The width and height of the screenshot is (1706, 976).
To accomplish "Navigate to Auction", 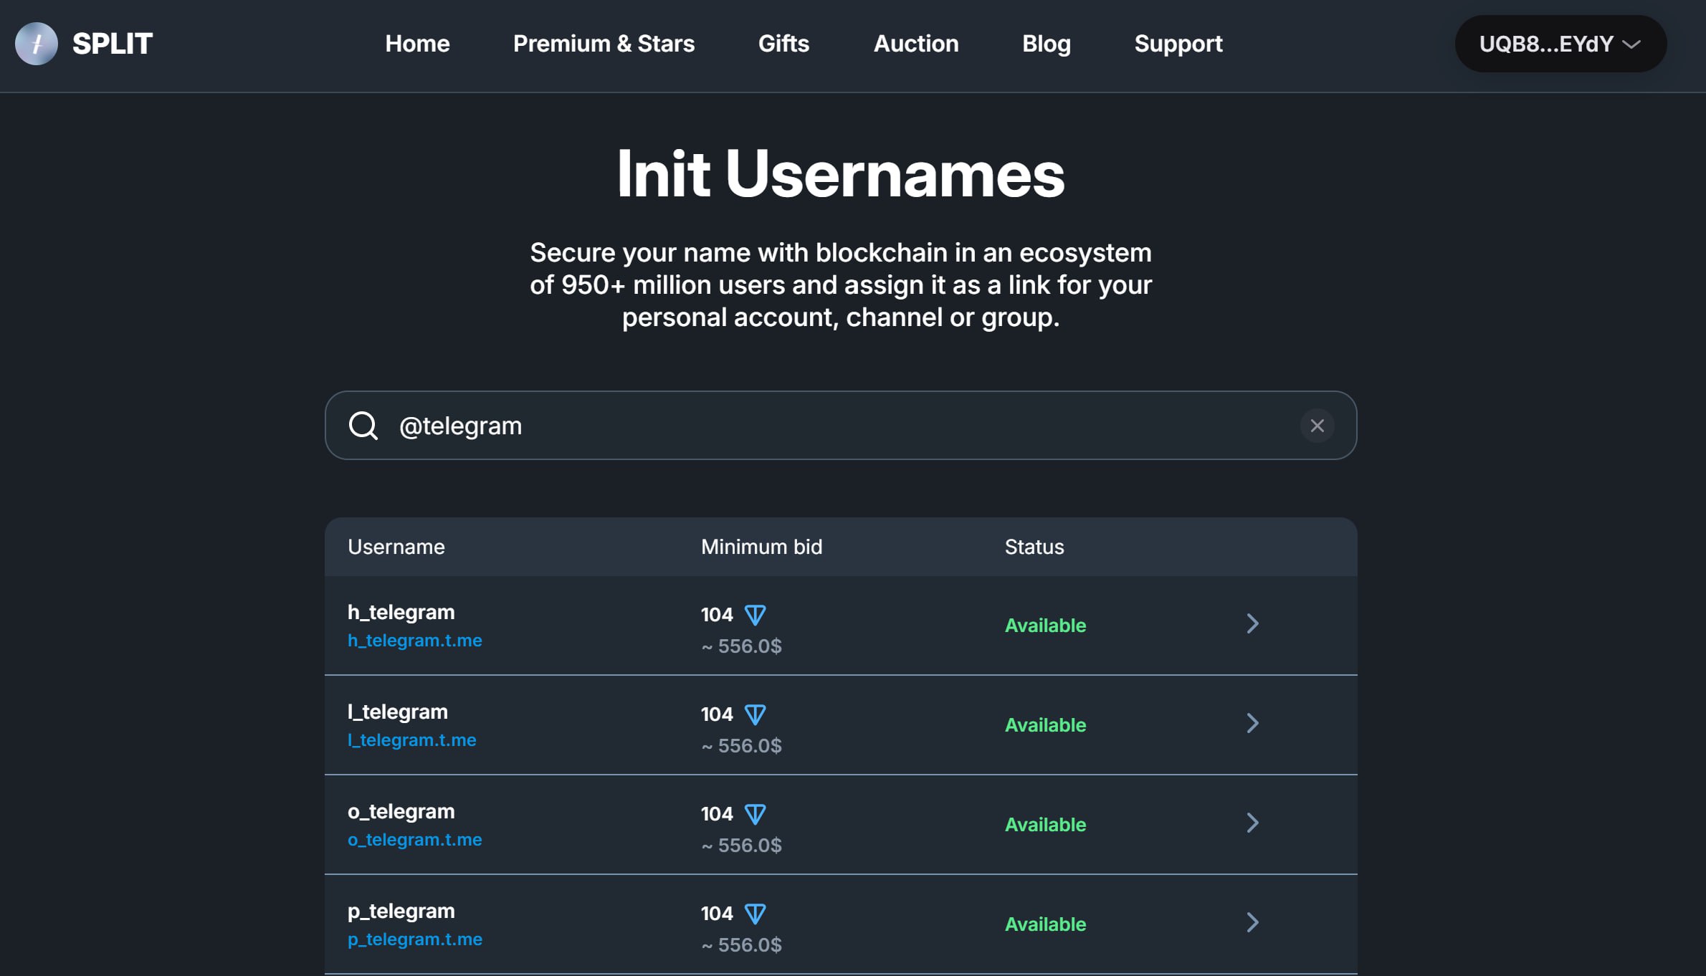I will 915,44.
